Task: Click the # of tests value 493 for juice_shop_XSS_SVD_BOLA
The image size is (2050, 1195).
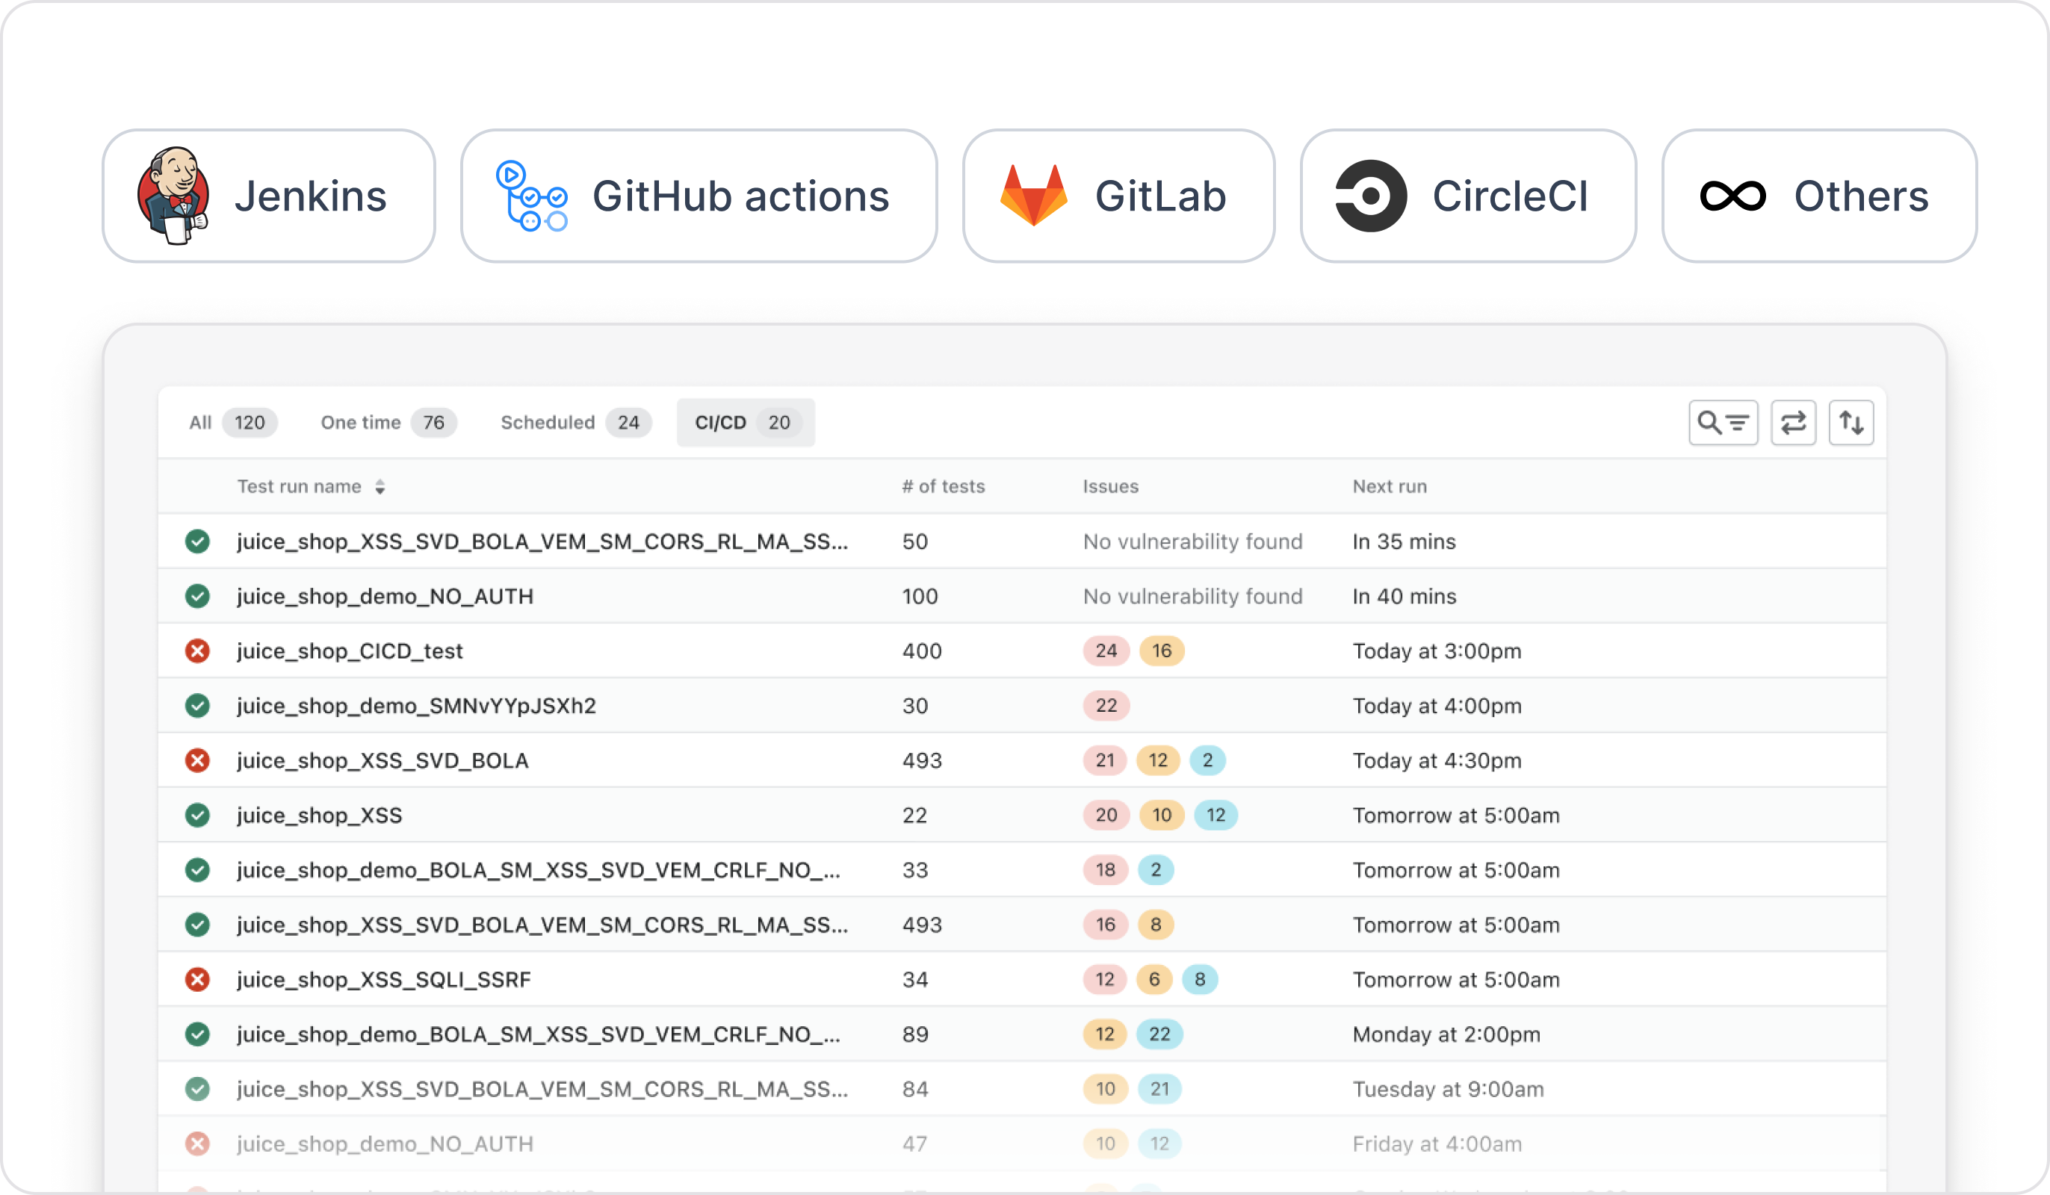Action: 921,760
